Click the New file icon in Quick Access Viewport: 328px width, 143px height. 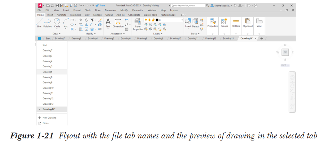click(x=48, y=6)
